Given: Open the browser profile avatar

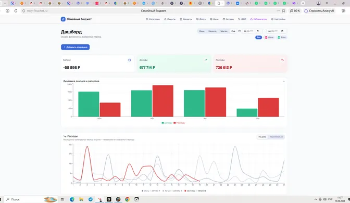Looking at the screenshot, I should tap(319, 3).
